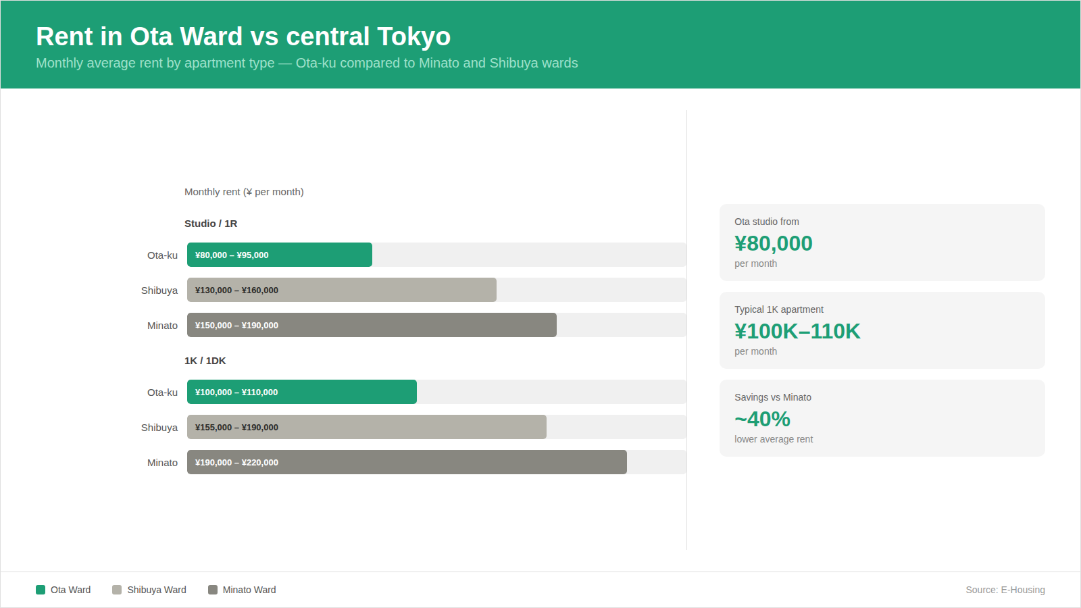Image resolution: width=1081 pixels, height=608 pixels.
Task: Click the Ota-ku label in the 1K / 1DK group
Action: click(162, 392)
